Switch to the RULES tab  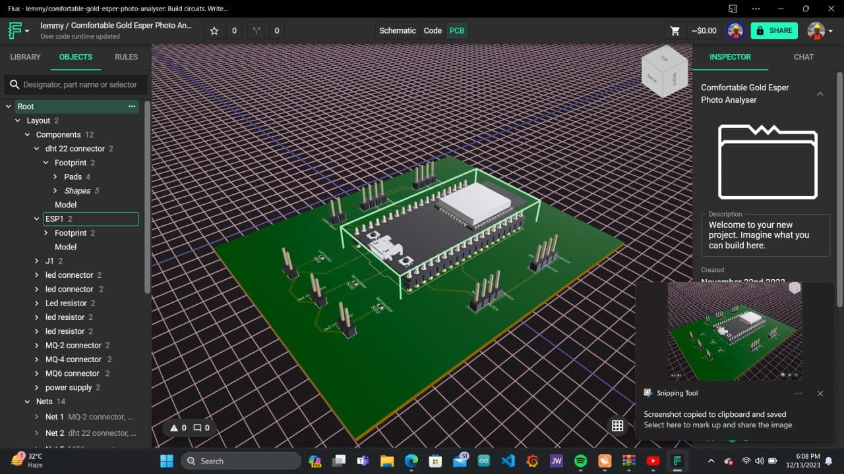point(126,57)
